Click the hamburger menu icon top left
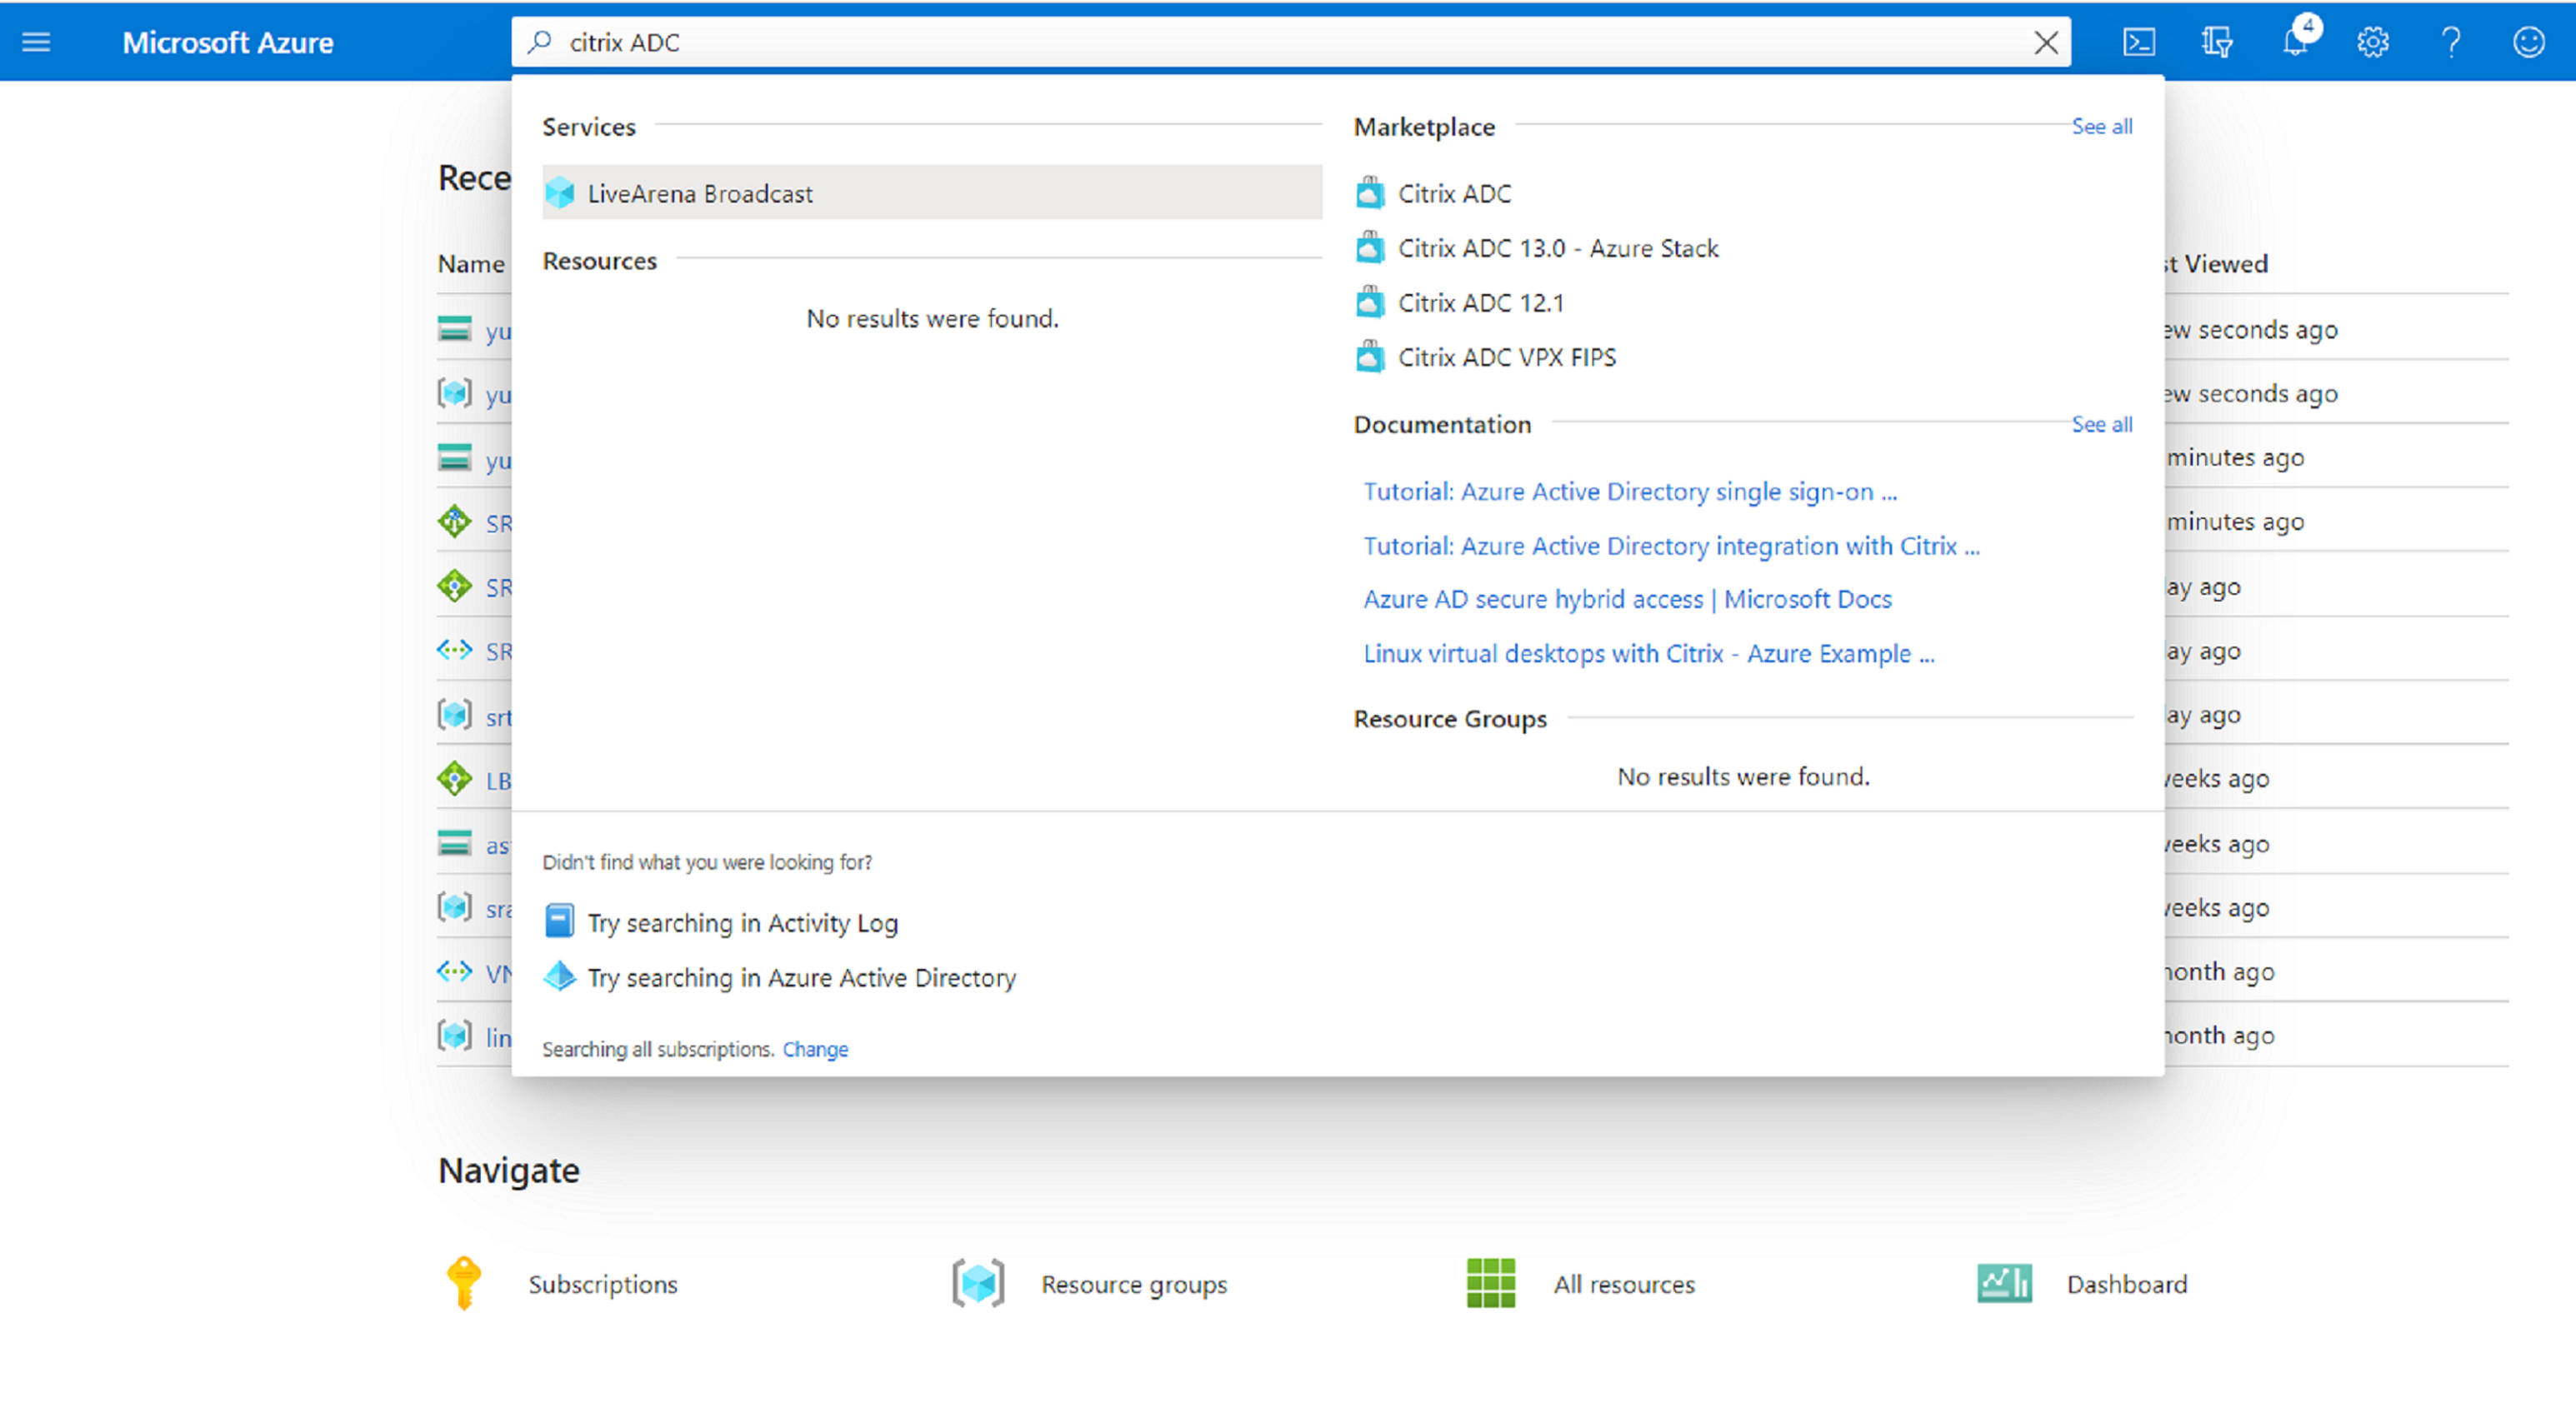Image resolution: width=2576 pixels, height=1413 pixels. click(x=37, y=42)
